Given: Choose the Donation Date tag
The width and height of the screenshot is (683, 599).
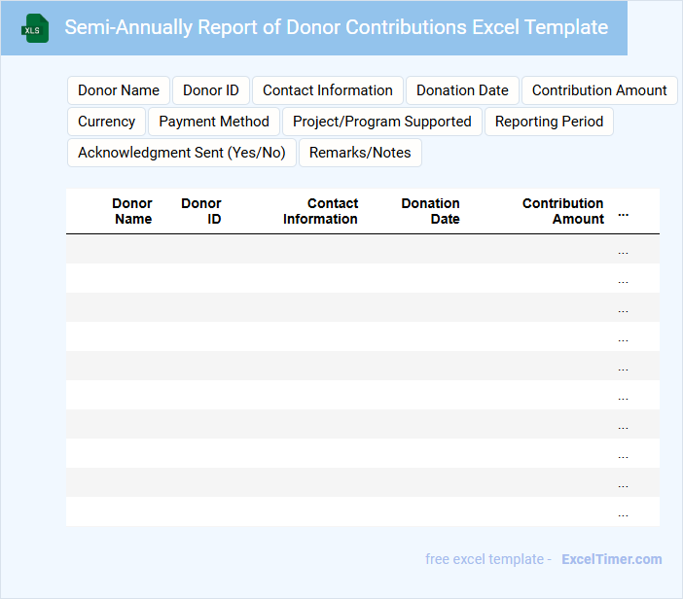Looking at the screenshot, I should (462, 90).
